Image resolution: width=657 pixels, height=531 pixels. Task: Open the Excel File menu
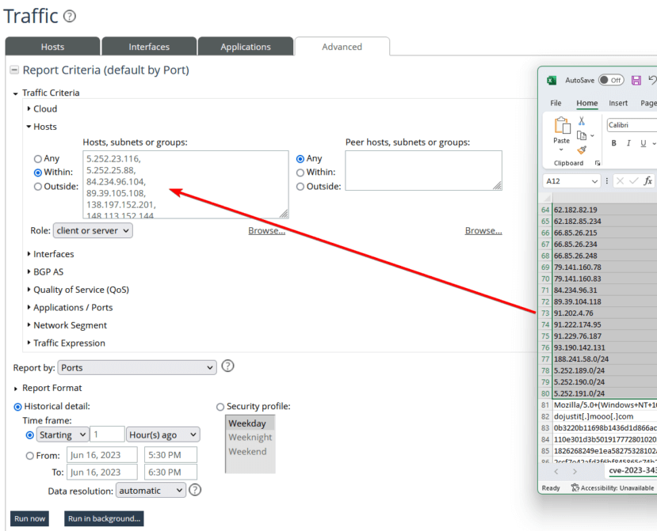click(x=556, y=103)
